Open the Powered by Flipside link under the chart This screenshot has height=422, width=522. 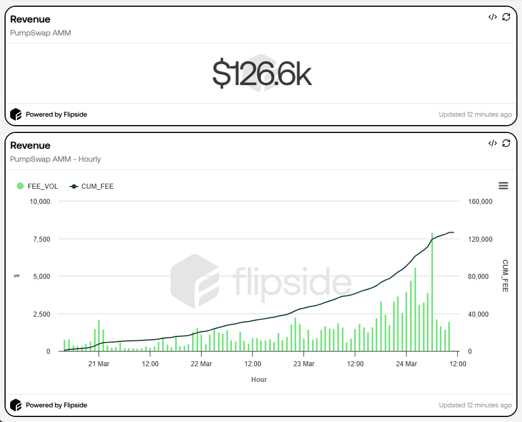click(56, 405)
